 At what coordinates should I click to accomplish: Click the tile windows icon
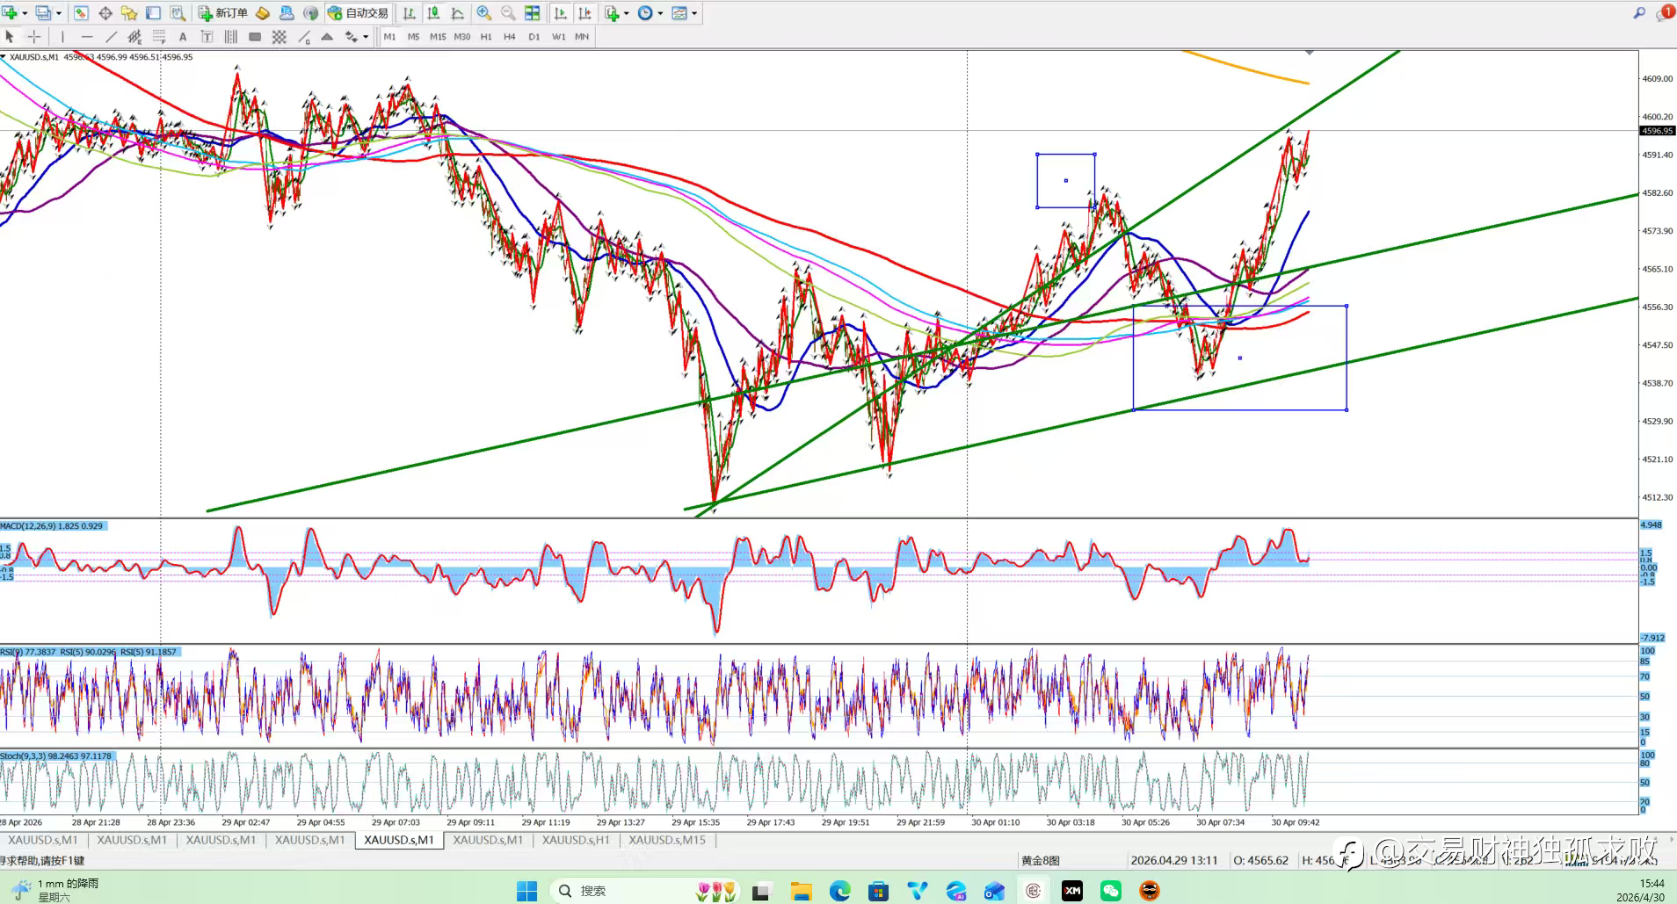click(x=532, y=13)
